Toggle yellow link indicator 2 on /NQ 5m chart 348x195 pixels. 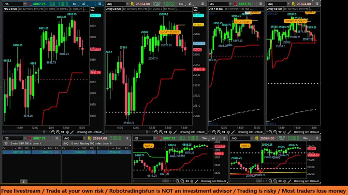tap(132, 4)
